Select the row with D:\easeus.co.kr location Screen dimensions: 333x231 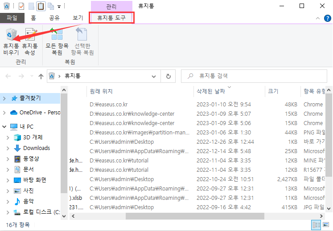tap(197, 104)
